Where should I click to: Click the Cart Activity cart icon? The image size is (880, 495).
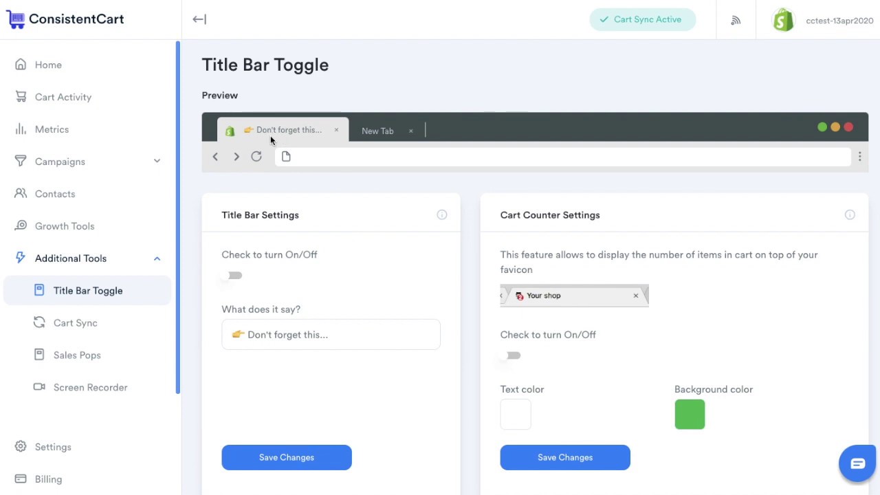[21, 97]
